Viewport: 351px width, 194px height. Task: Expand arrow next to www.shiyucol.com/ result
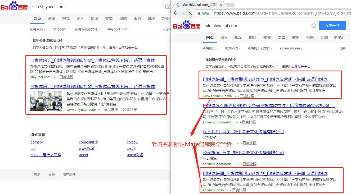tap(99, 110)
